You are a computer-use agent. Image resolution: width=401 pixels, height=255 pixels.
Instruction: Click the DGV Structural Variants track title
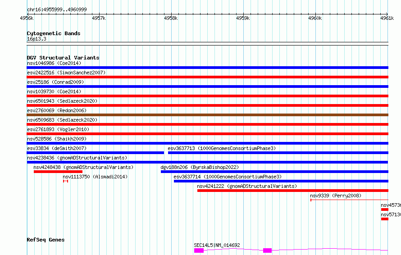tap(63, 58)
